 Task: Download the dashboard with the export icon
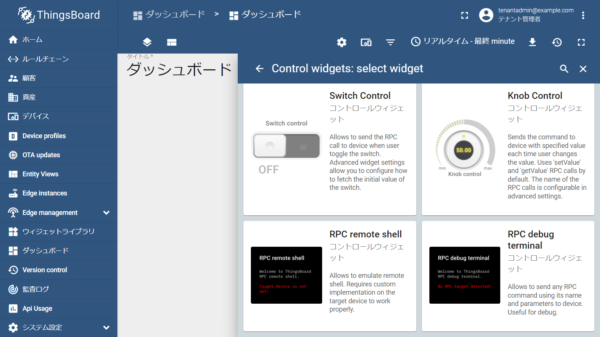click(532, 42)
